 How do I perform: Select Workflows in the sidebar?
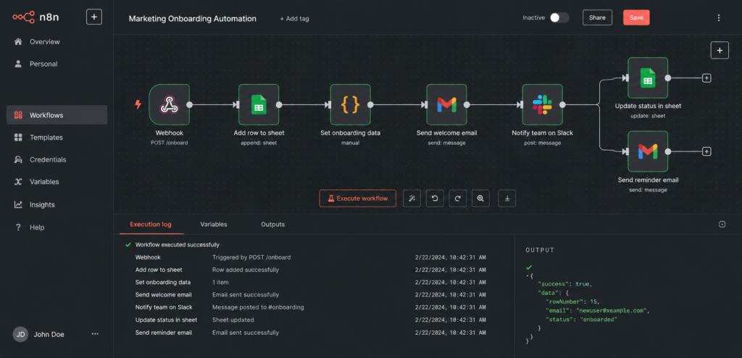57,115
